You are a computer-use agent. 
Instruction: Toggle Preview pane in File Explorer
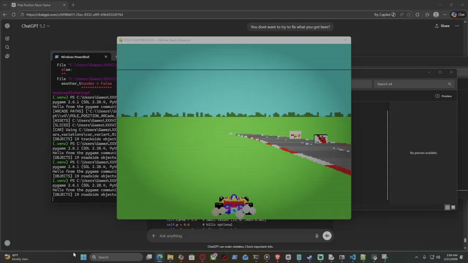coord(444,96)
